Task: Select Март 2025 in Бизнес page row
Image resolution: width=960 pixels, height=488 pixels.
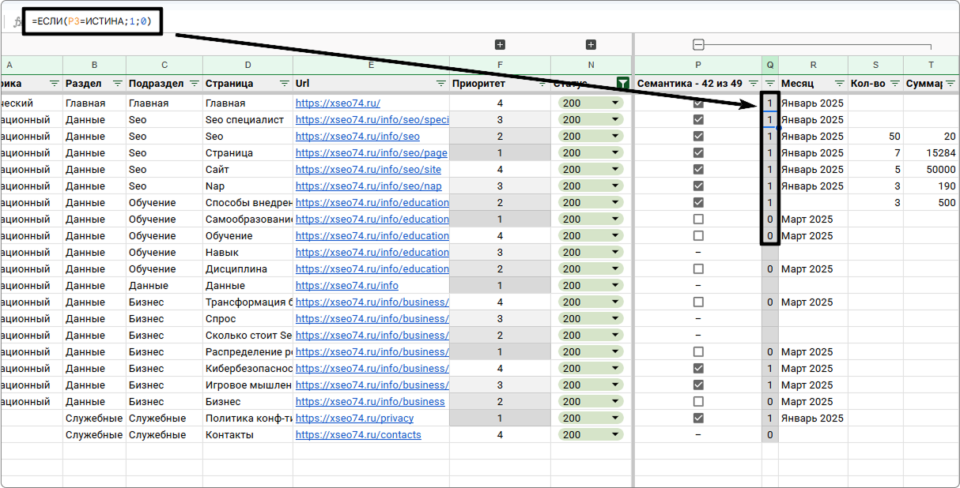Action: tap(813, 401)
